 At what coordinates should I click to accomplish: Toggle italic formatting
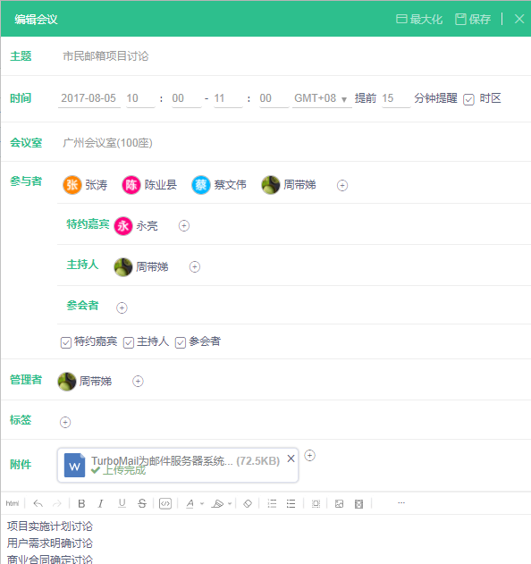[x=101, y=503]
